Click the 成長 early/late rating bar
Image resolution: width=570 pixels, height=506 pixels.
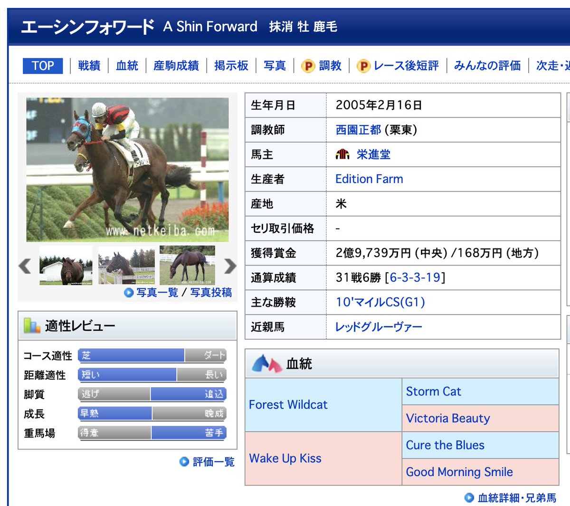pyautogui.click(x=152, y=414)
